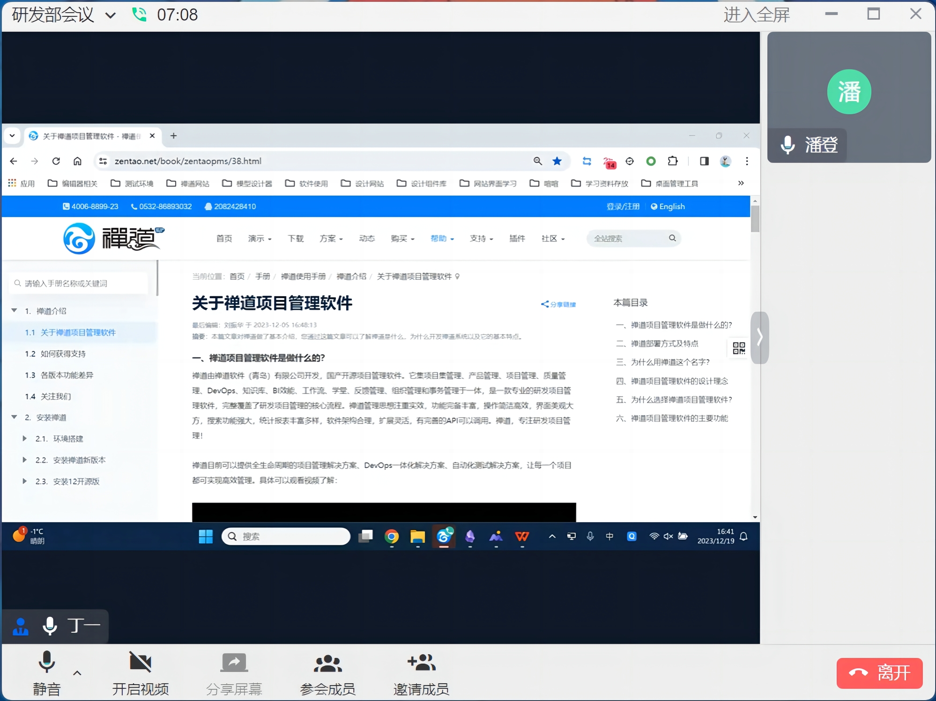Click 潘登's microphone icon
This screenshot has height=701, width=936.
(787, 145)
